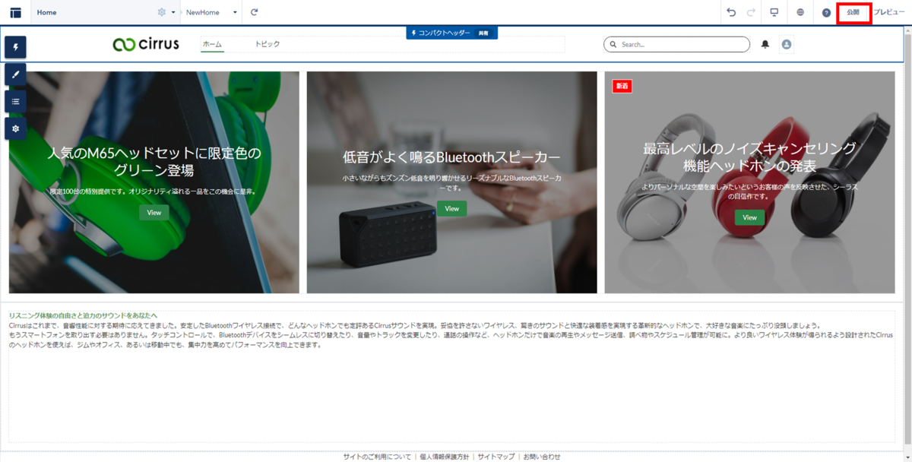The width and height of the screenshot is (912, 462).
Task: Click the notification bell icon
Action: pyautogui.click(x=765, y=44)
